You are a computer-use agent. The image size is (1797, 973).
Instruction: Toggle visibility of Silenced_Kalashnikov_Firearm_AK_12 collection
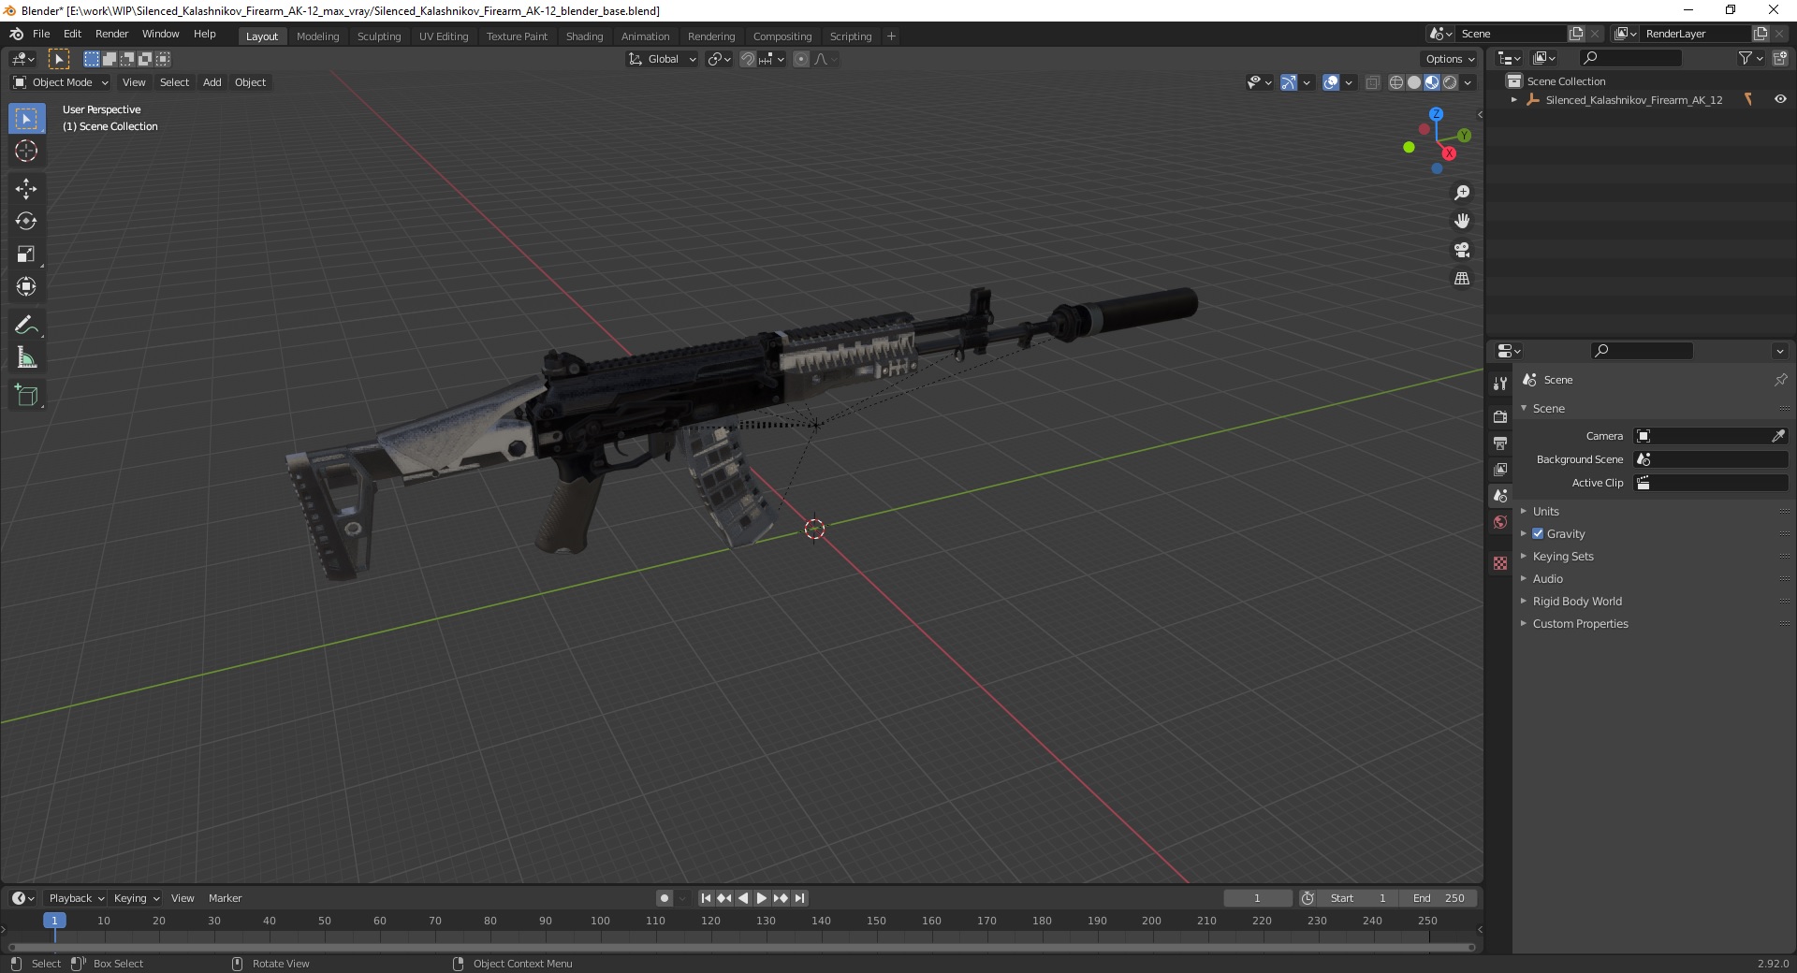tap(1780, 99)
